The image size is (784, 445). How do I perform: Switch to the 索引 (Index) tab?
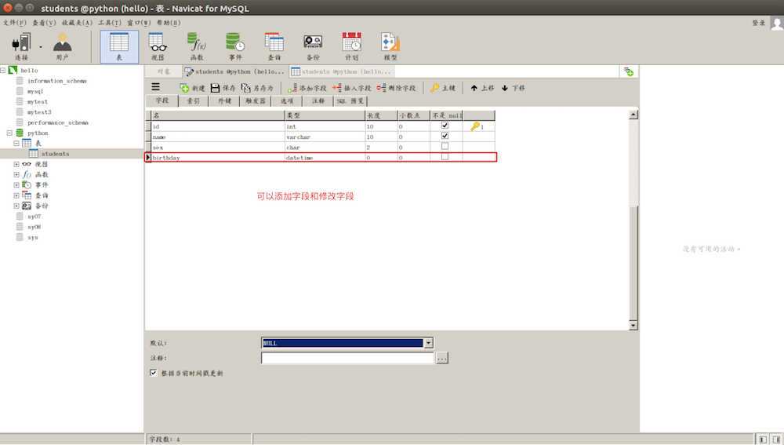pos(192,101)
